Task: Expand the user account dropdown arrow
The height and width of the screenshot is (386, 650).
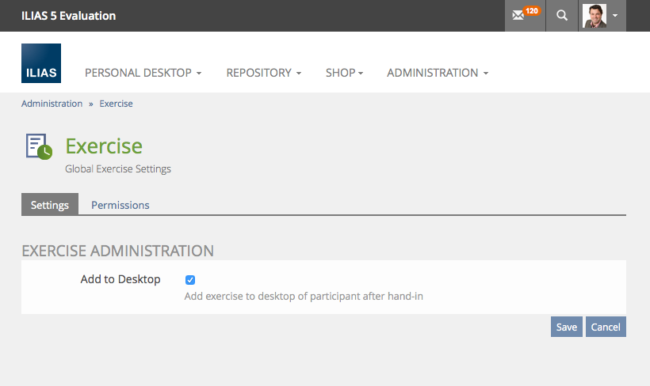Action: (615, 16)
